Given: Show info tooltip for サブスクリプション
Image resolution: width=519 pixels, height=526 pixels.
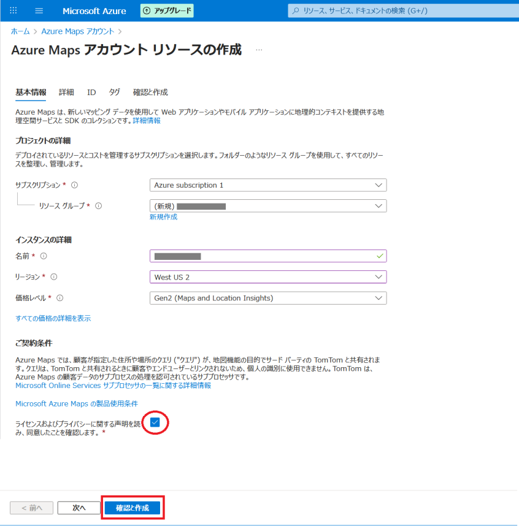Looking at the screenshot, I should tap(74, 185).
